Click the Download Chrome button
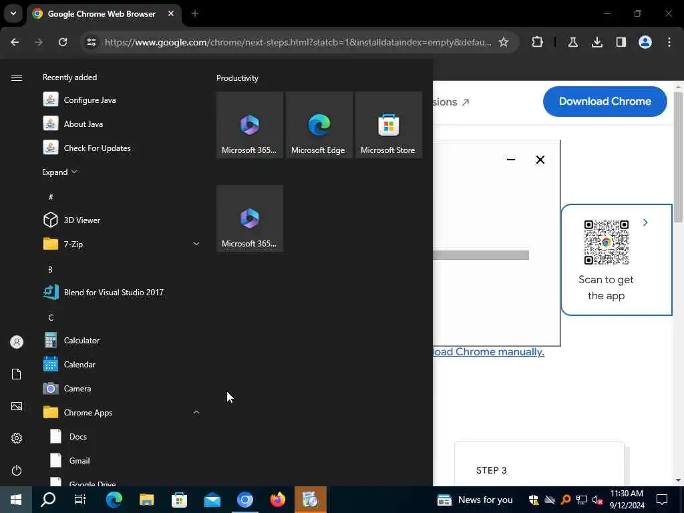This screenshot has width=684, height=513. click(605, 102)
